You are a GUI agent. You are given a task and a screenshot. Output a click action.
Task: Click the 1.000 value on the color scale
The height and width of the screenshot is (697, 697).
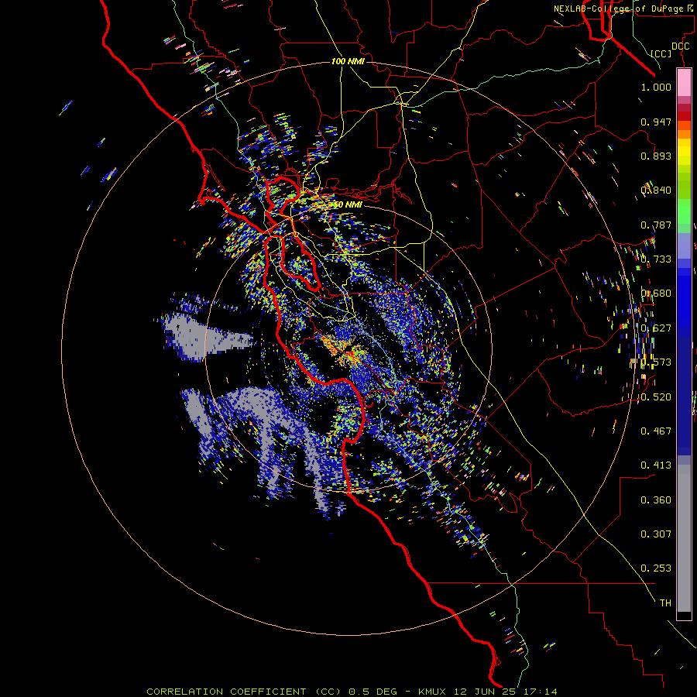pos(656,87)
